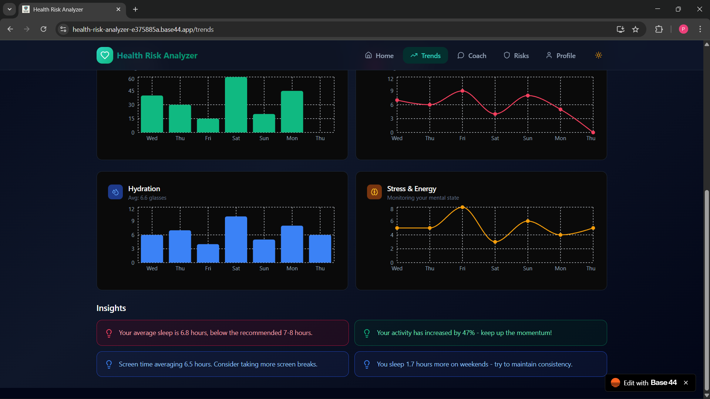Click the page vertical scrollbar thumb
Viewport: 710px width, 399px height.
(707, 290)
